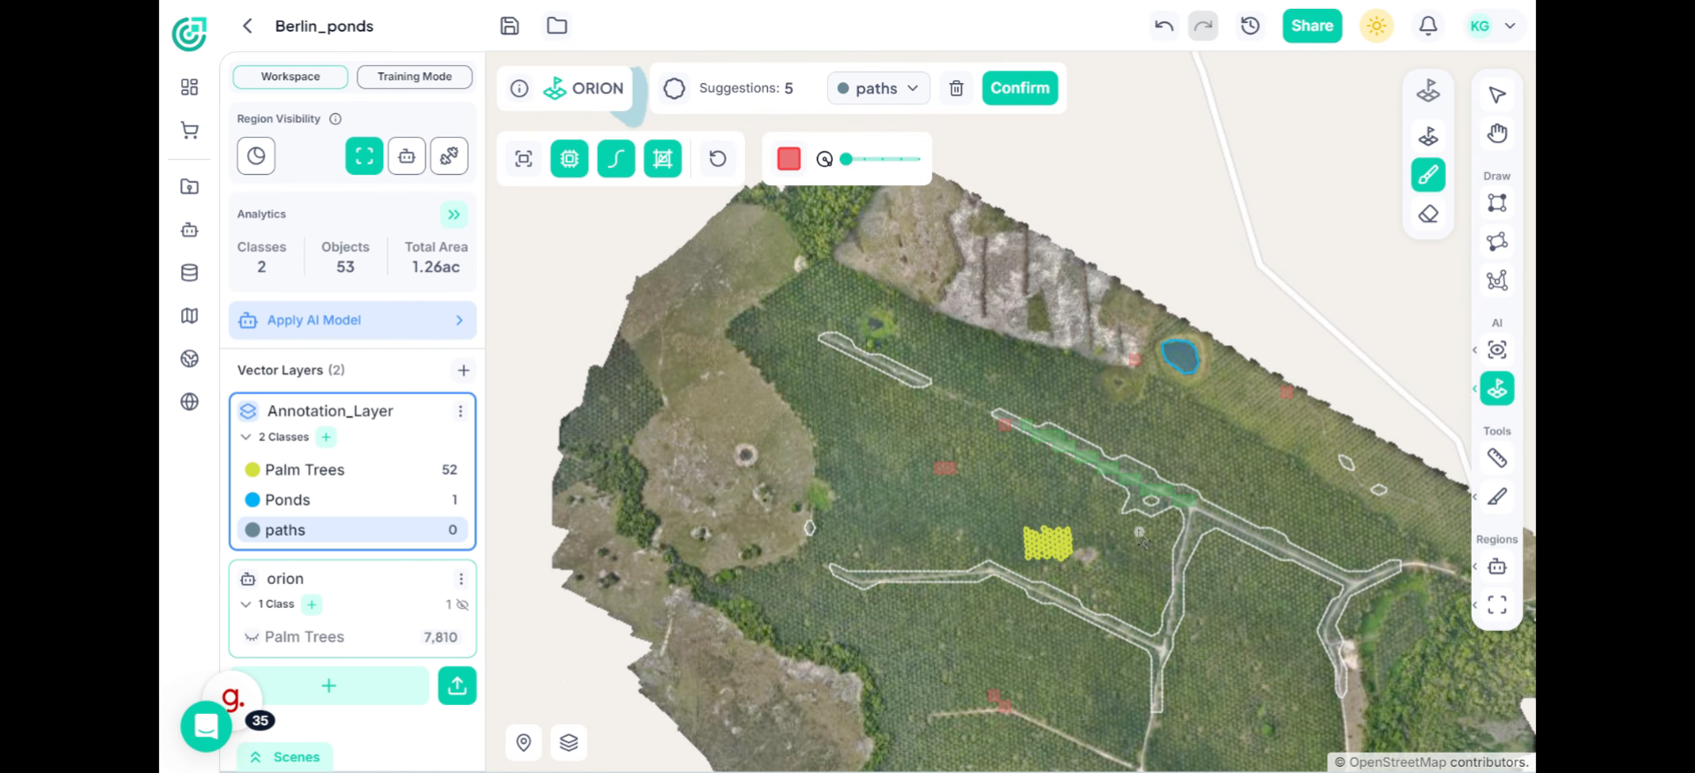Open orion layer options menu
1695x773 pixels.
pos(461,579)
